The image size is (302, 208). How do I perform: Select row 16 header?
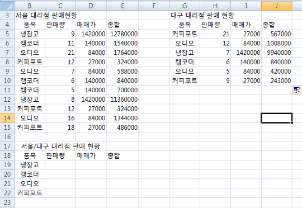7,137
